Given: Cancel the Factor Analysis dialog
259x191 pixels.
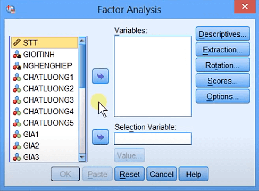Looking at the screenshot, I should coord(161,174).
